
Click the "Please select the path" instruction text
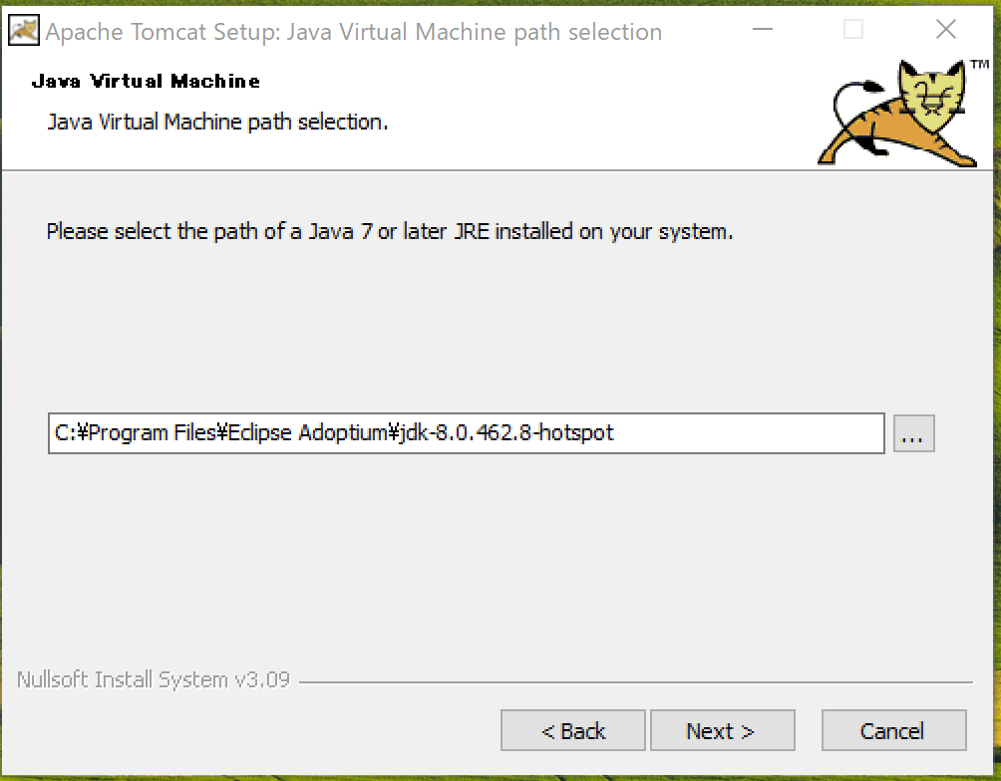coord(390,231)
